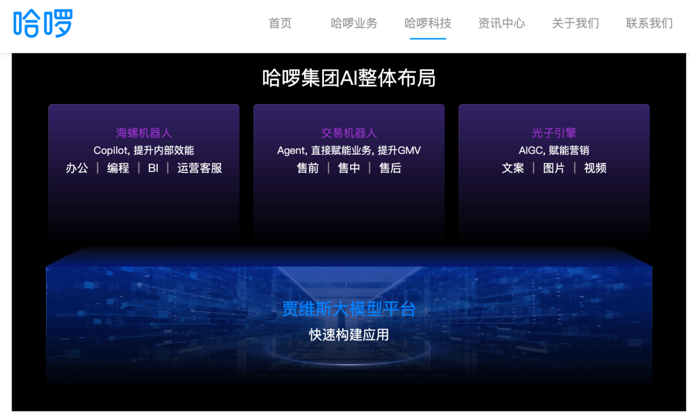Open the 哈啰业务 menu item
The image size is (690, 414).
click(354, 23)
